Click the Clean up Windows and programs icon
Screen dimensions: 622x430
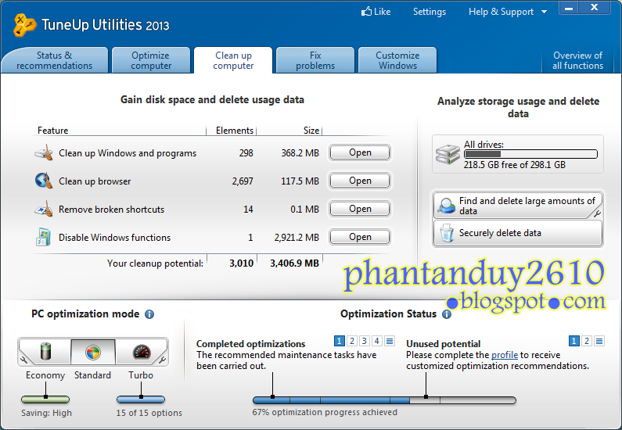coord(44,153)
